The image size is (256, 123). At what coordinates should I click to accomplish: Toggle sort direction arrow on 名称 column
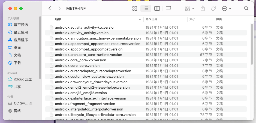(x=140, y=19)
